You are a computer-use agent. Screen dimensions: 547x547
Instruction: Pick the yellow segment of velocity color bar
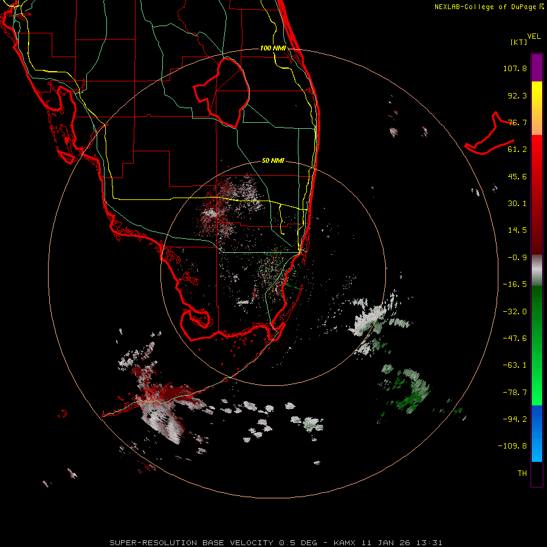coord(537,93)
